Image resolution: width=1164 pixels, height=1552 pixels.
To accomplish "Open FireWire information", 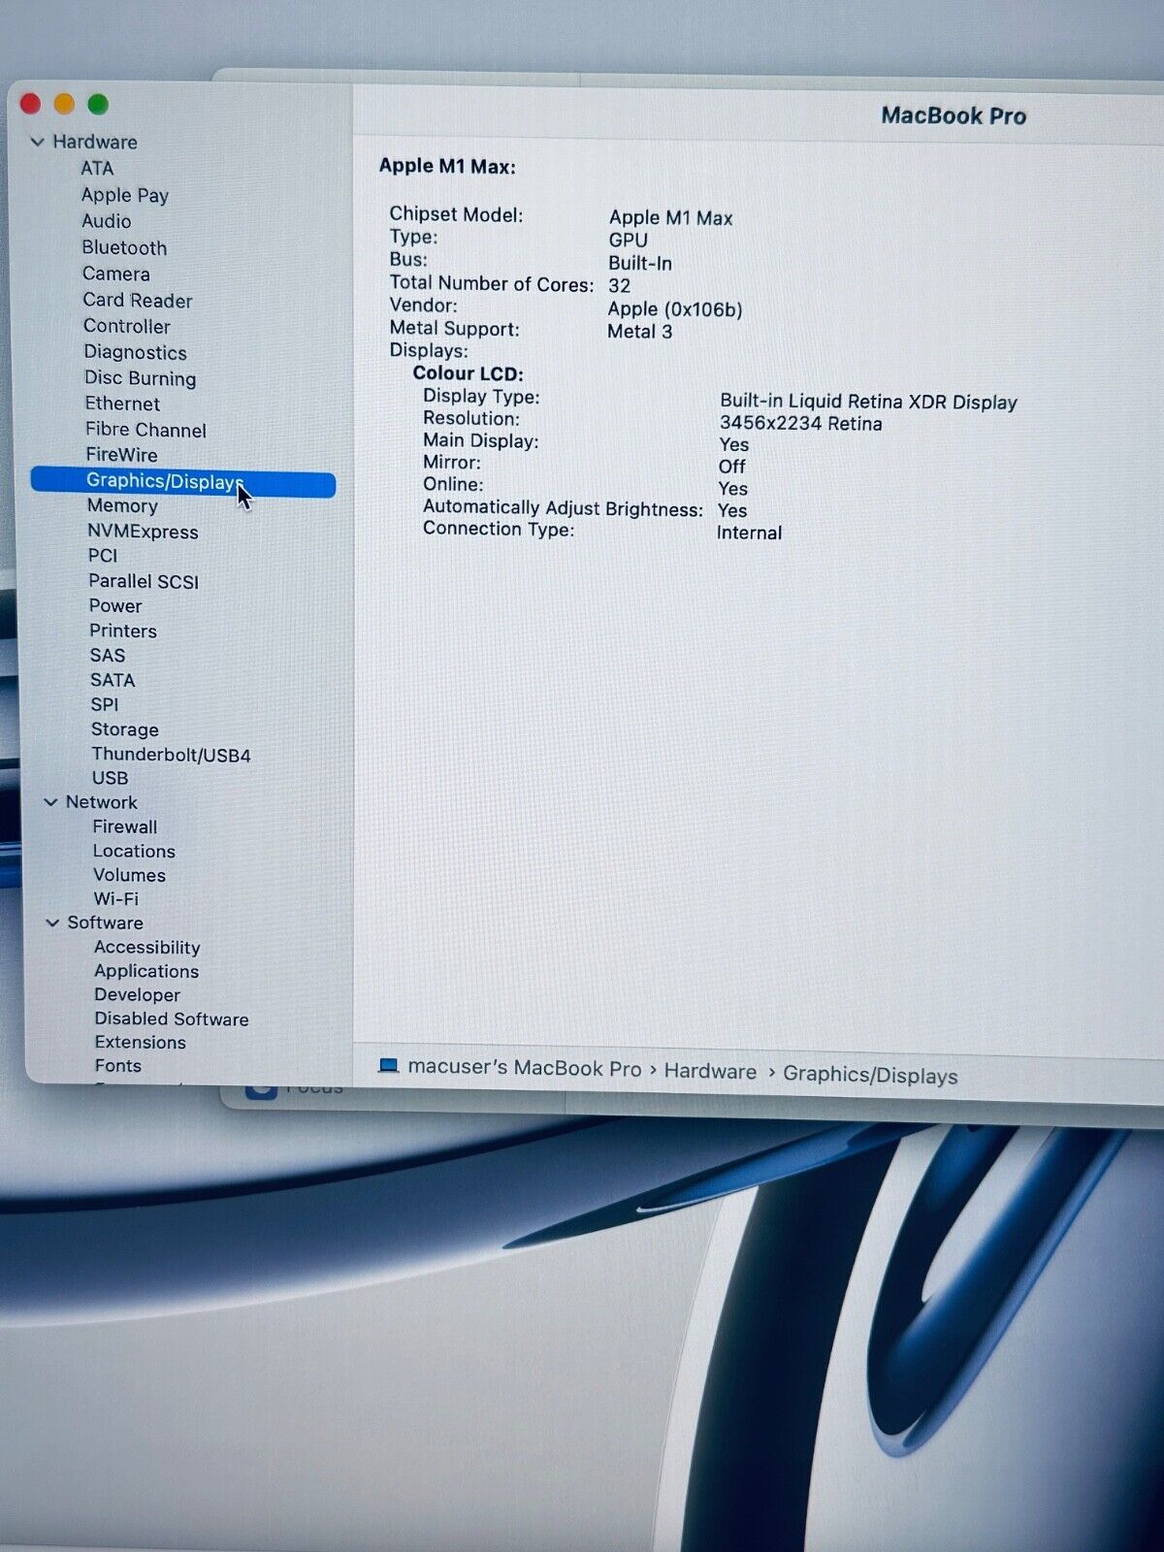I will tap(121, 454).
